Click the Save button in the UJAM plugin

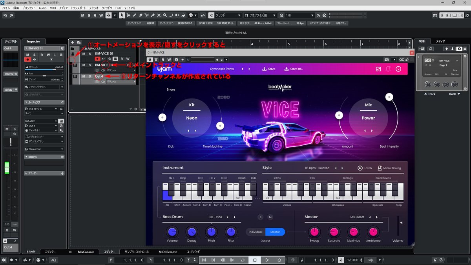tap(268, 69)
